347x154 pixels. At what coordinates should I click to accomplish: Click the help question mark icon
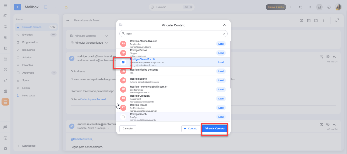(5, 138)
